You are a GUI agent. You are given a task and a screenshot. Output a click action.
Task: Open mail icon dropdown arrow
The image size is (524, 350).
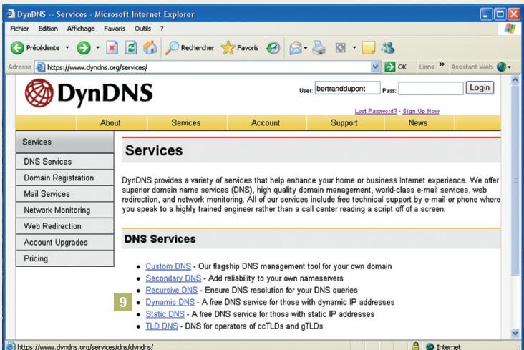click(306, 48)
